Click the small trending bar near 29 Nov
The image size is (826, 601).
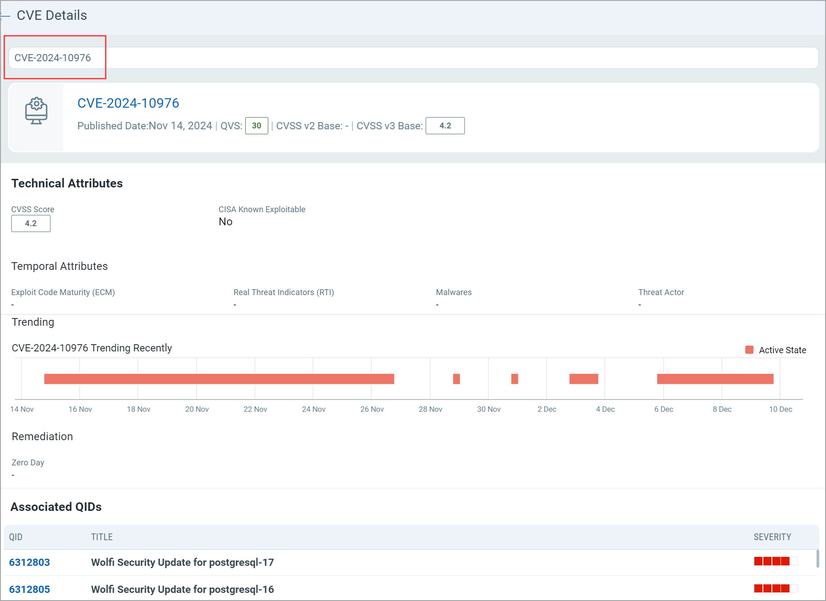coord(456,379)
